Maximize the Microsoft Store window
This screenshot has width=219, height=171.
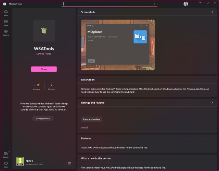click(208, 3)
